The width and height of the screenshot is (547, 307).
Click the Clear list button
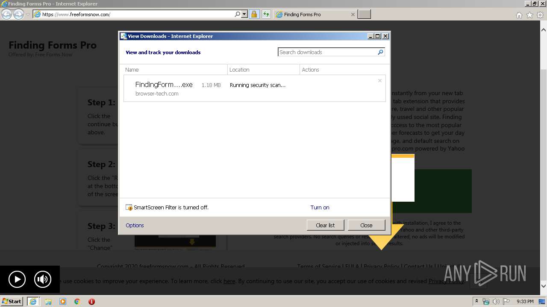[325, 225]
